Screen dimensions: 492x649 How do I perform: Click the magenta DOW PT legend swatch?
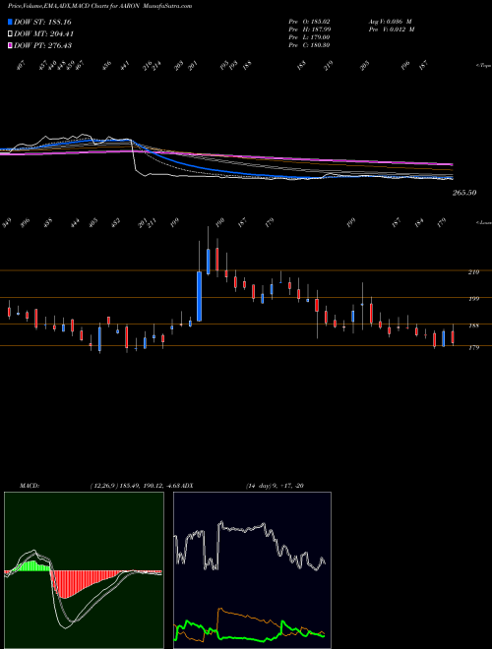pyautogui.click(x=11, y=45)
